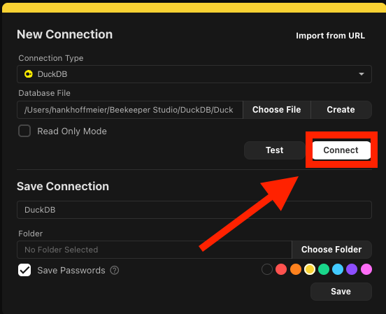Select the red color swatch

tap(281, 269)
